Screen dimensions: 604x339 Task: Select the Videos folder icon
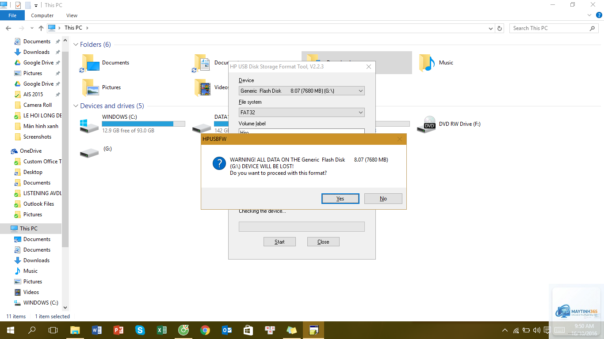203,87
